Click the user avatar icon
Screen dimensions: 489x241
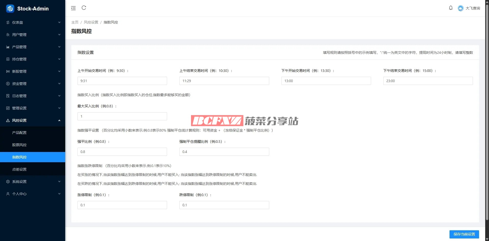coord(460,8)
